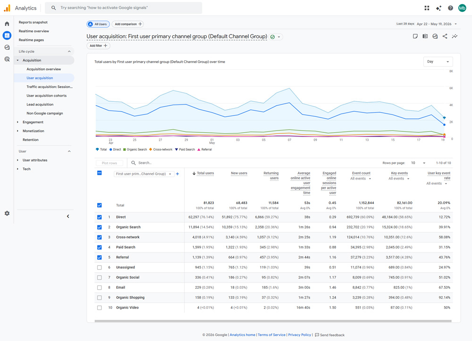Click the All Users chip
Screen dimensions: 472x341
98,24
